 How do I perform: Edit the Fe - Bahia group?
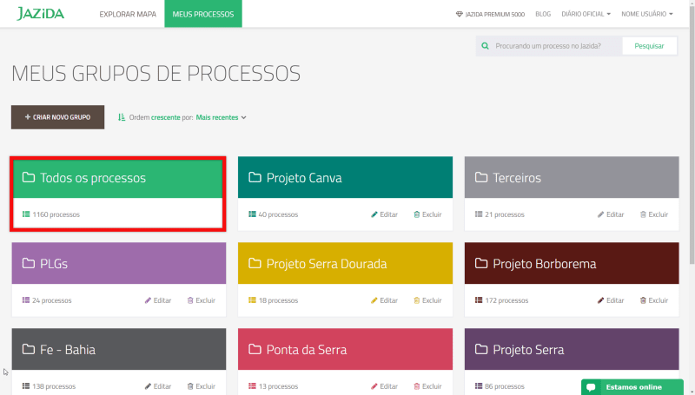[158, 386]
